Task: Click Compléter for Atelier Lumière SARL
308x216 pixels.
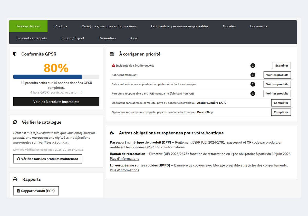Action: [281, 103]
